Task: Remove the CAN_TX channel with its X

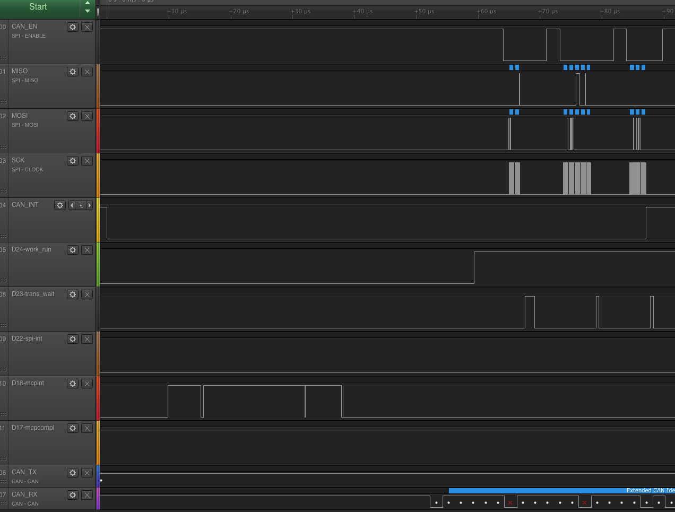Action: click(87, 473)
